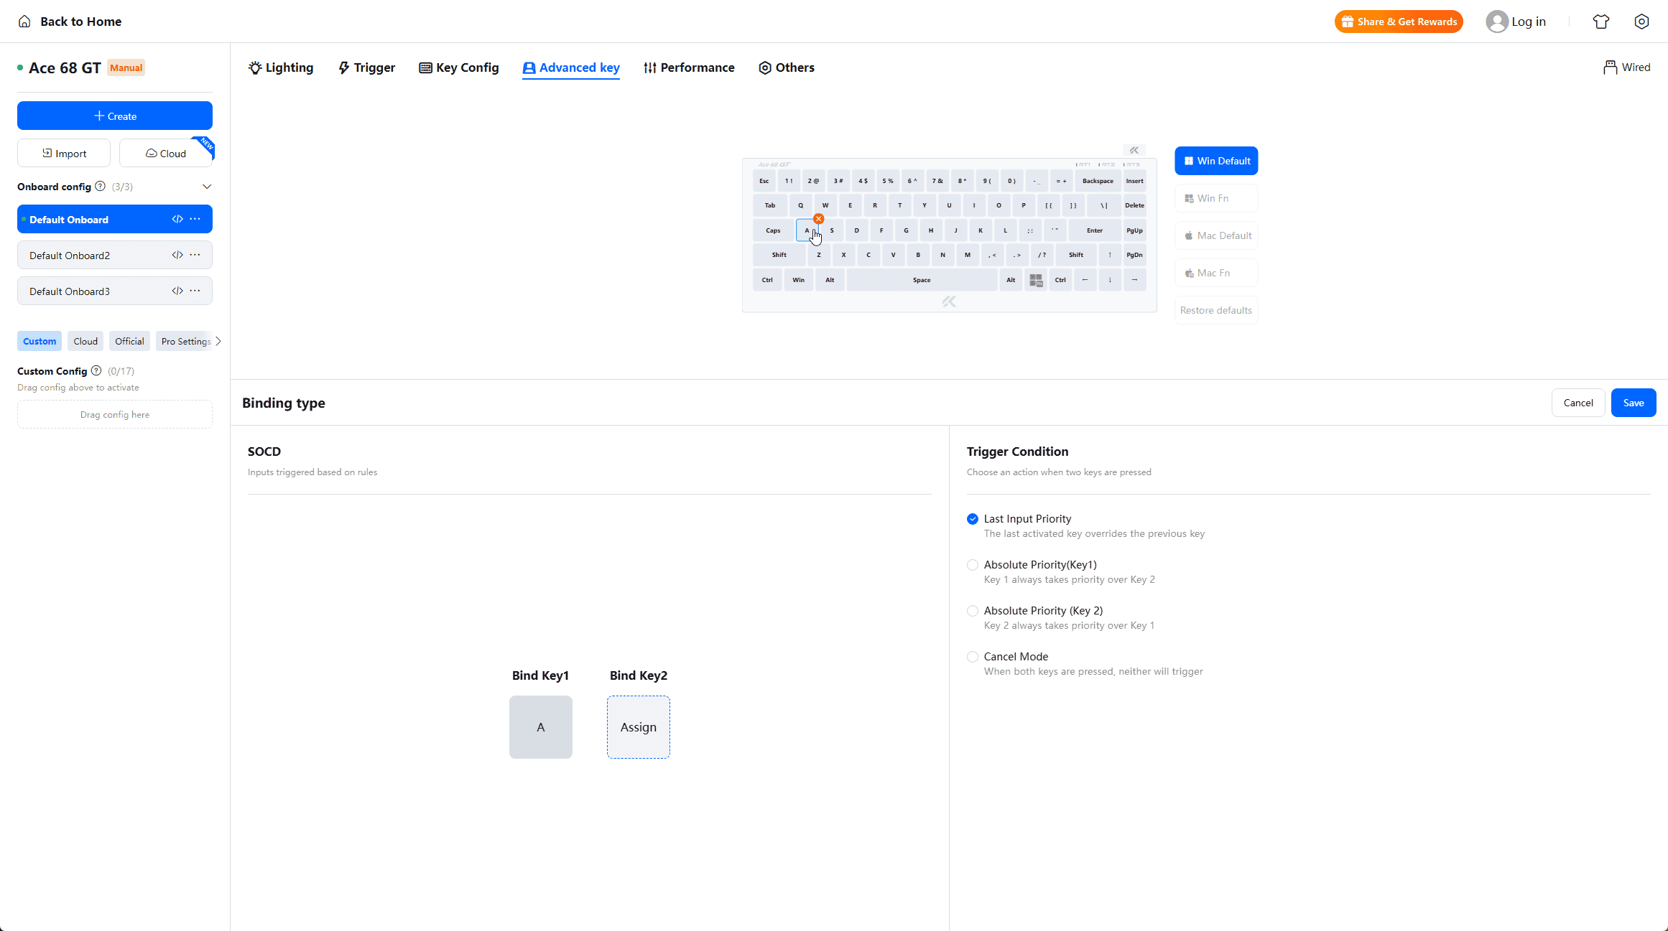Open the Others tab
Image resolution: width=1668 pixels, height=931 pixels.
(x=787, y=67)
